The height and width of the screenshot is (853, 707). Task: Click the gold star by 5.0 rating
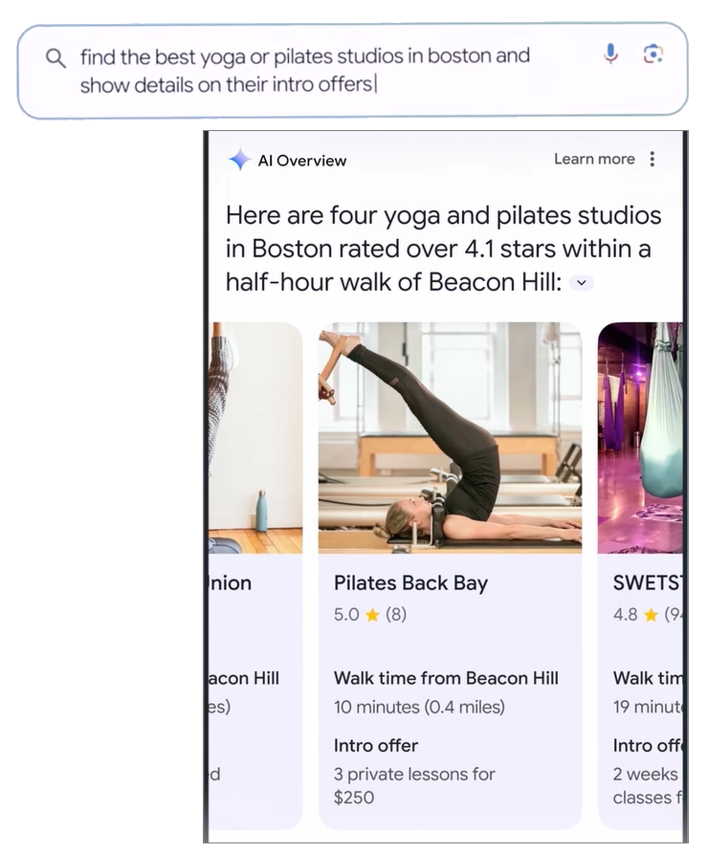(372, 615)
